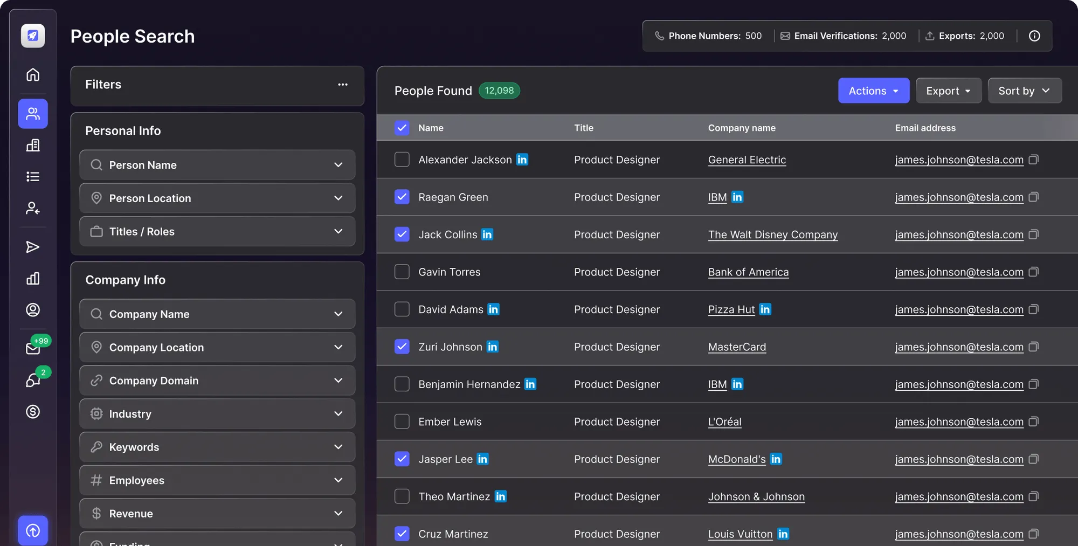
Task: Open the Bank of America link
Action: point(748,272)
